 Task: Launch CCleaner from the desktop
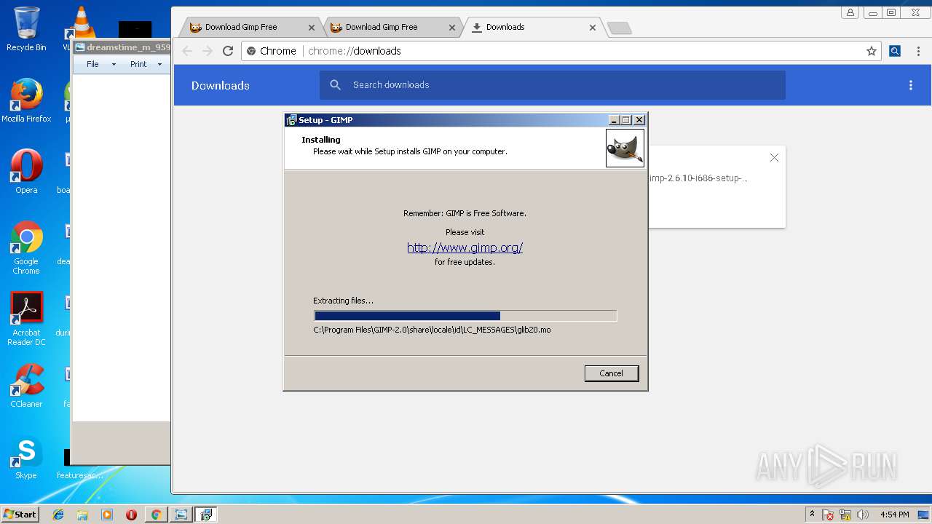26,386
